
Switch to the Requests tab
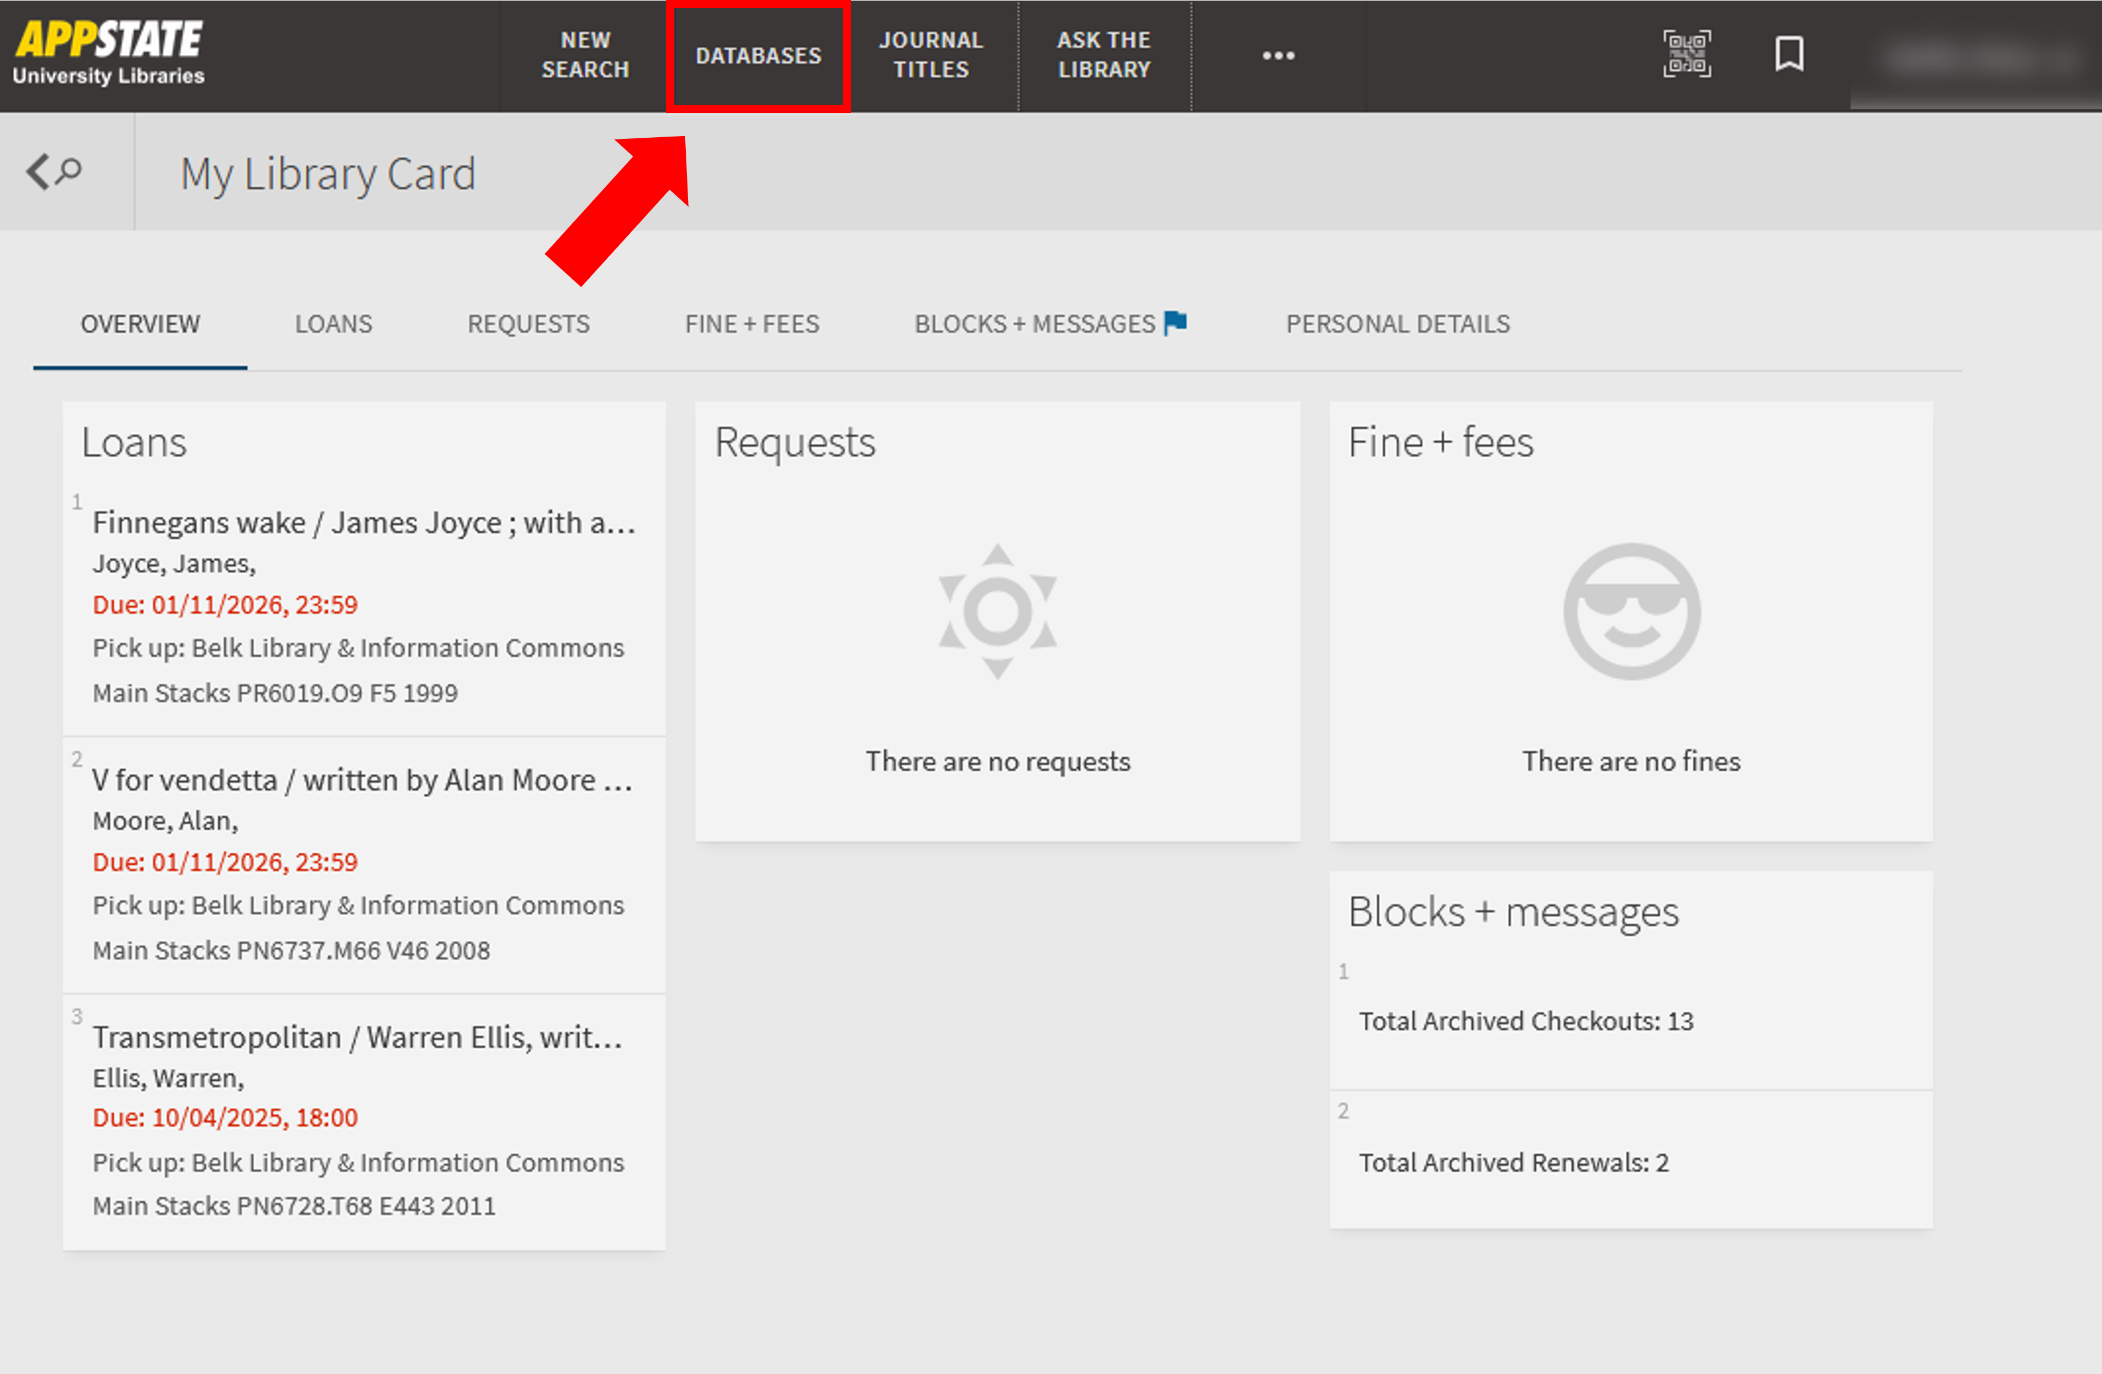pyautogui.click(x=528, y=324)
